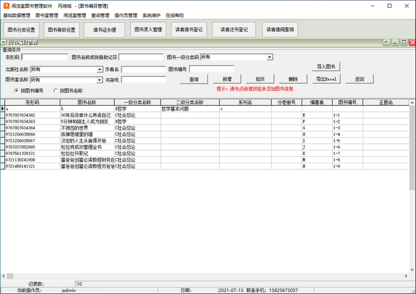Open 在线帮助 menu
The width and height of the screenshot is (416, 294).
click(175, 15)
